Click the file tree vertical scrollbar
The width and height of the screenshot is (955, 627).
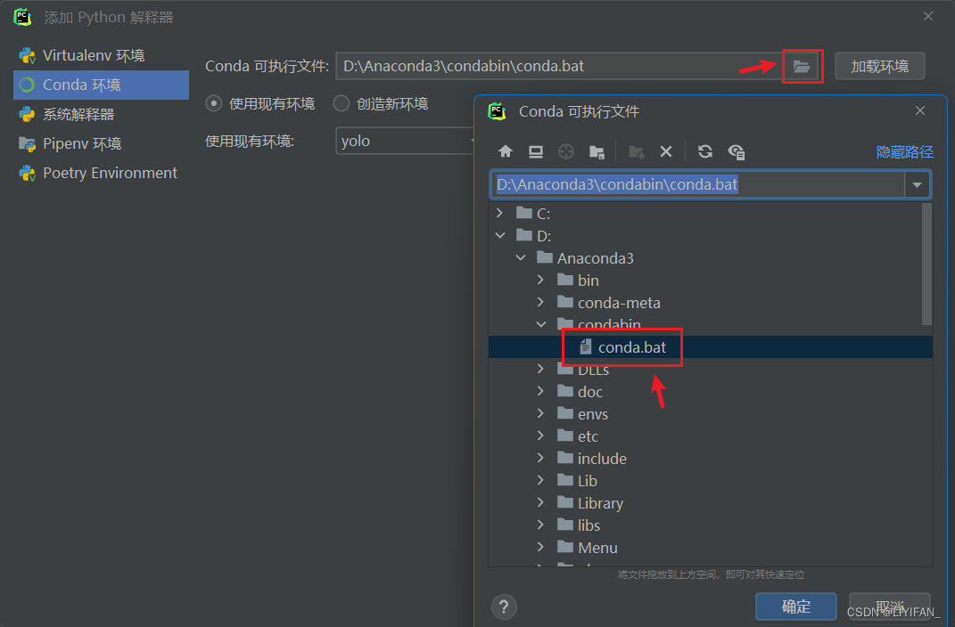(927, 264)
